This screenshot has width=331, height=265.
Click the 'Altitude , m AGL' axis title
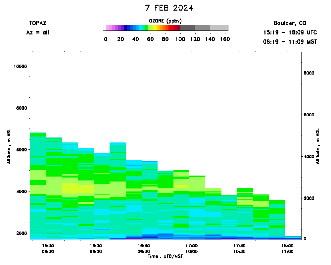click(318, 146)
